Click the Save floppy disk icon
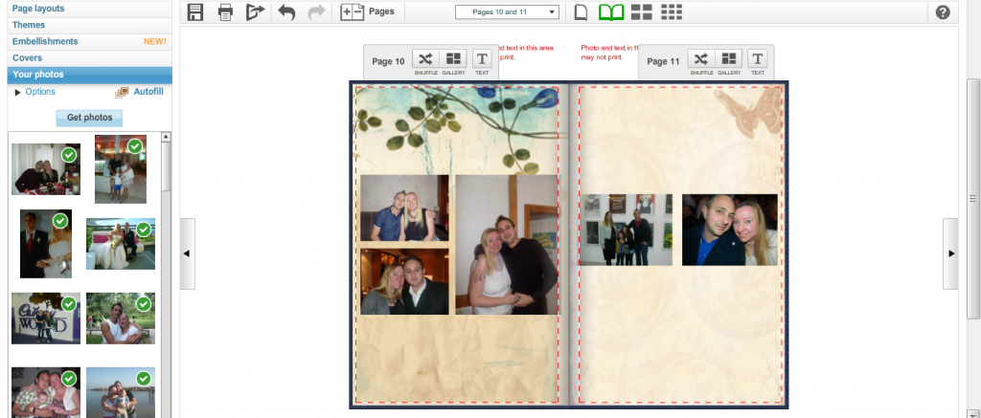Screen dimensions: 981x418 tap(195, 12)
